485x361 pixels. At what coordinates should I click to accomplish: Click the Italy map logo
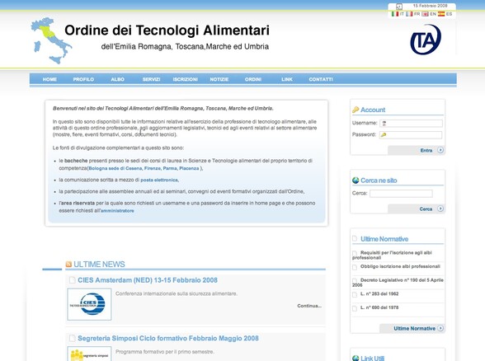(51, 41)
